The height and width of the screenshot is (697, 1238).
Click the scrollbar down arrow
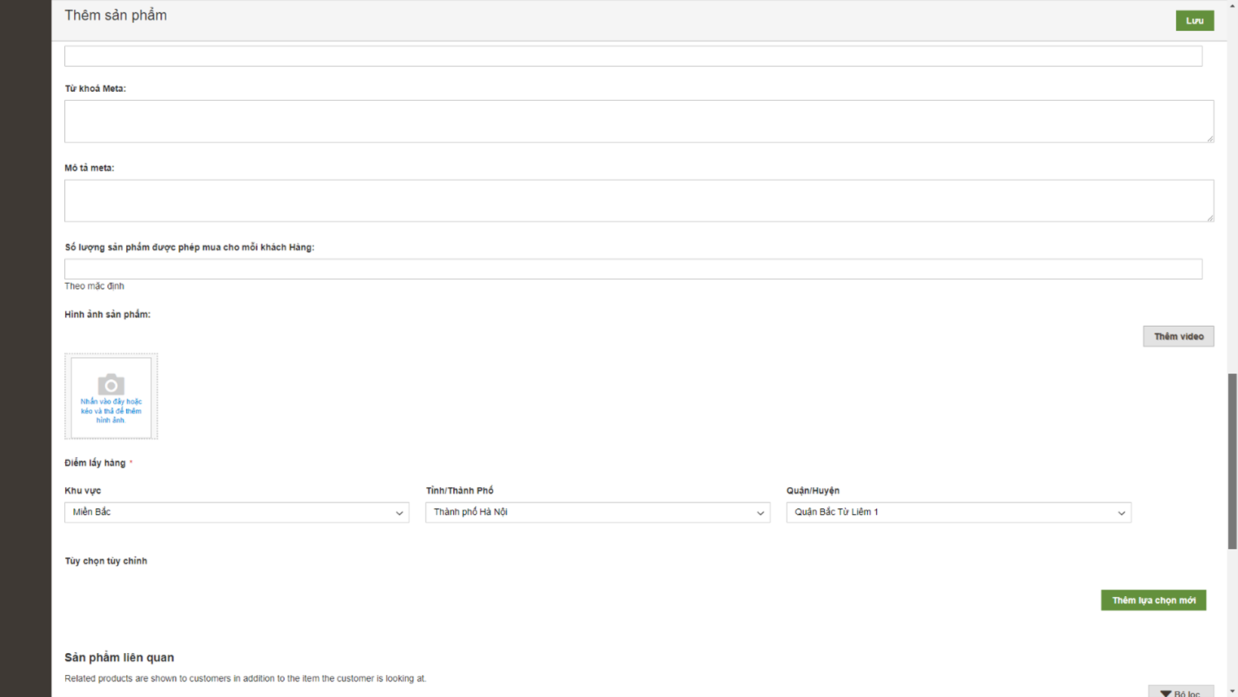[1232, 691]
